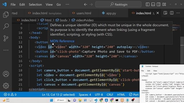
Task: Open VS Code icon on the taskbar
Action: [96, 100]
